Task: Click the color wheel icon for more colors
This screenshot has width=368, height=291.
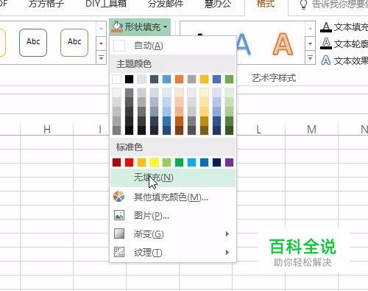Action: 119,197
